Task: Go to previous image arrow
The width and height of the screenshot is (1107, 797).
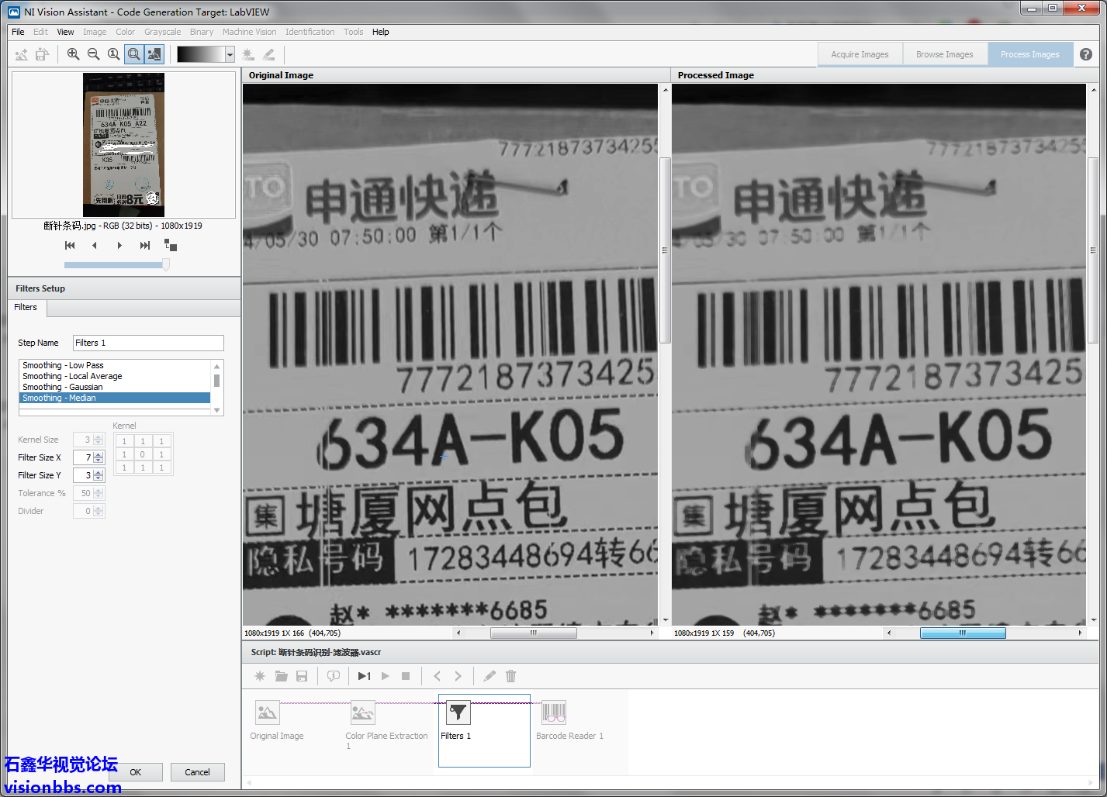Action: point(95,245)
